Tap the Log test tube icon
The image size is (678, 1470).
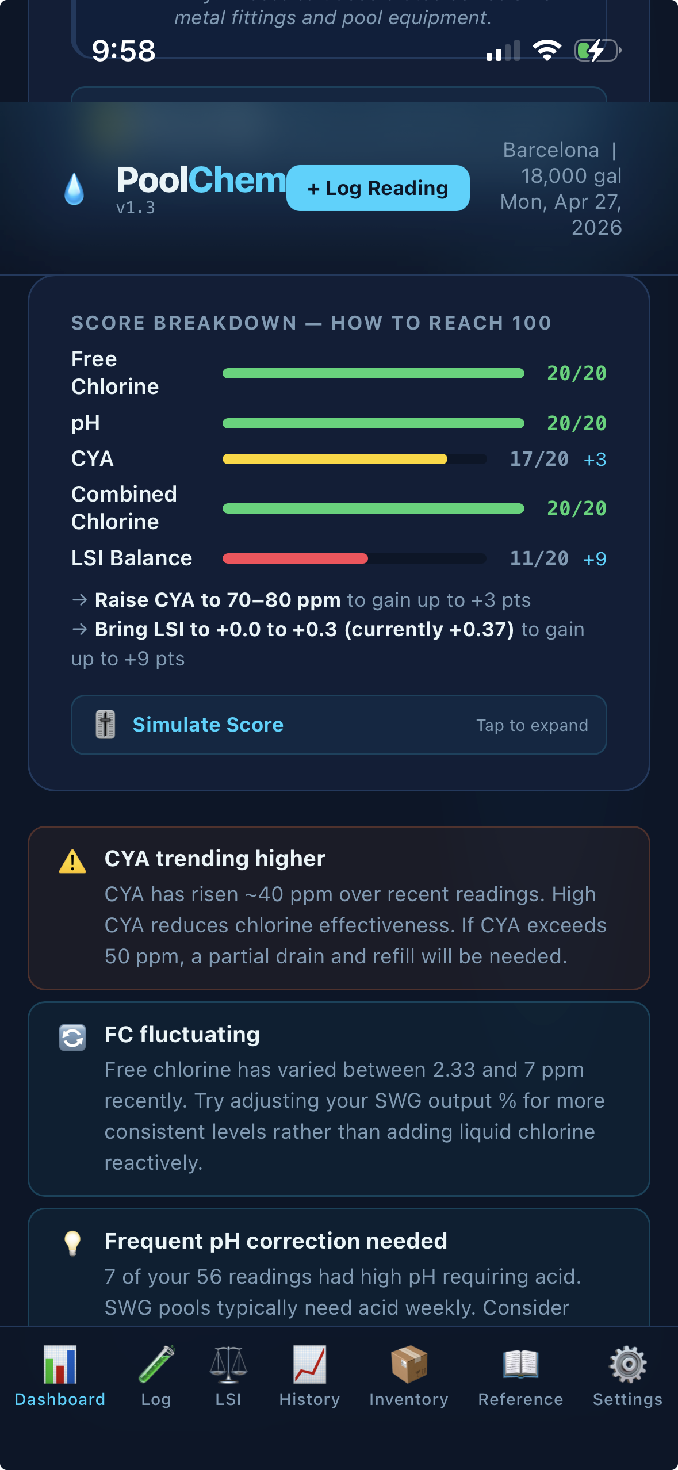tap(156, 1364)
